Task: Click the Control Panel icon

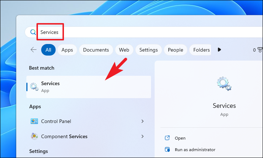Action: tap(34, 121)
